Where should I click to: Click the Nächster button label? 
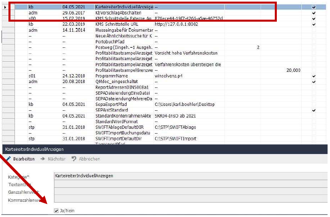(57, 159)
